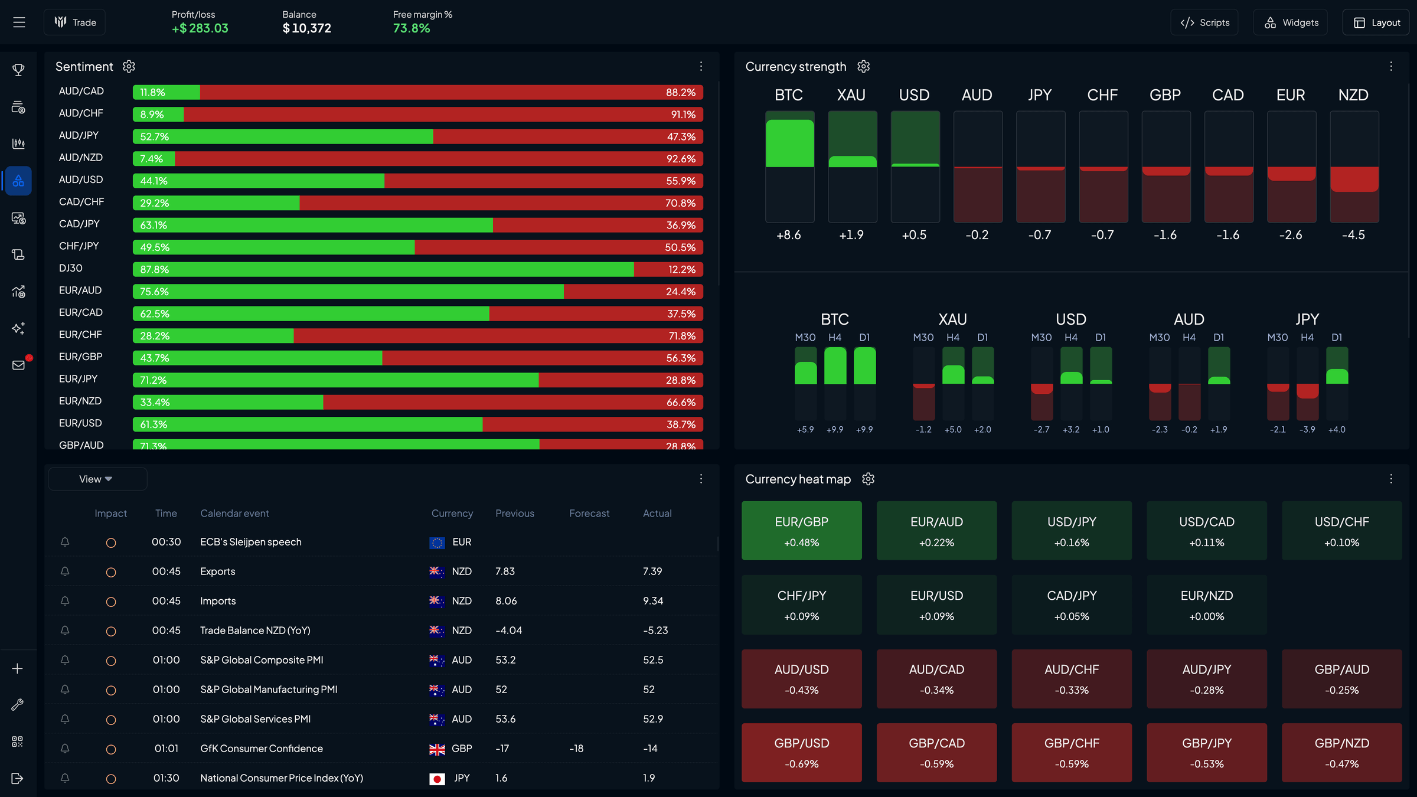Select the highlighted widgets shapes sidebar icon

click(x=18, y=181)
